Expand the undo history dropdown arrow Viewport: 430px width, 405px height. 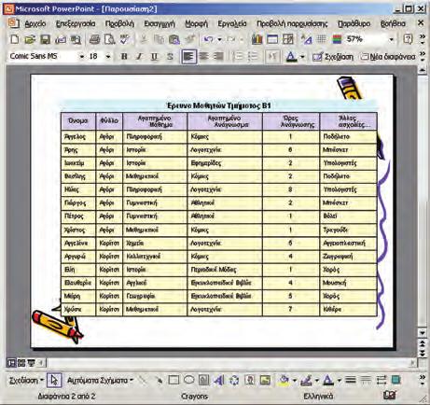[219, 39]
